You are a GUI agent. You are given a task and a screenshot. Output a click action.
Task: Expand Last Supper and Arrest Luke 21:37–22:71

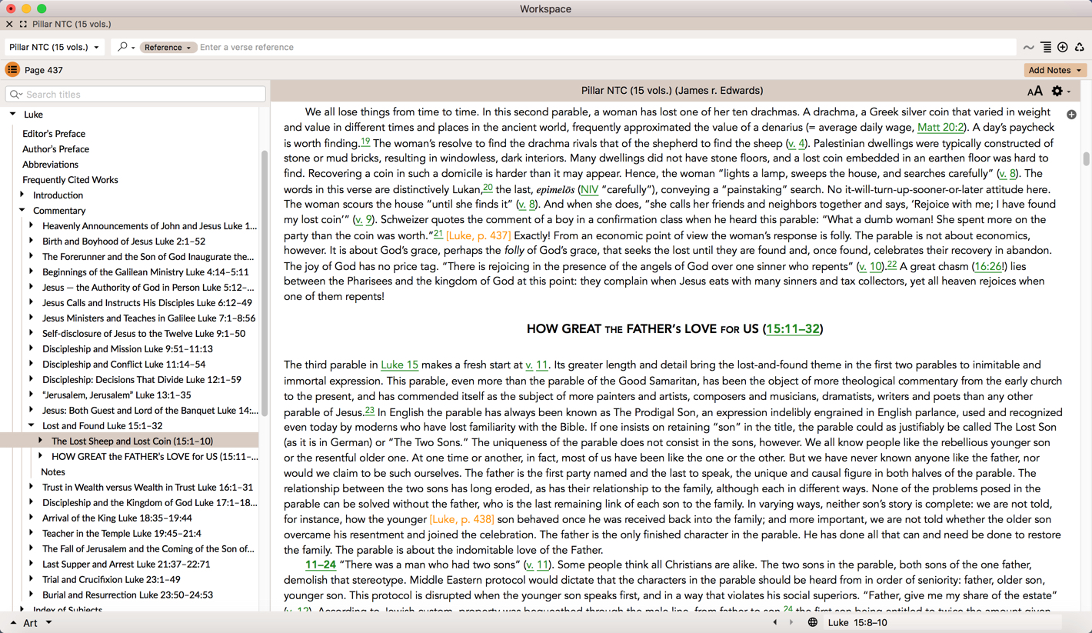click(32, 564)
